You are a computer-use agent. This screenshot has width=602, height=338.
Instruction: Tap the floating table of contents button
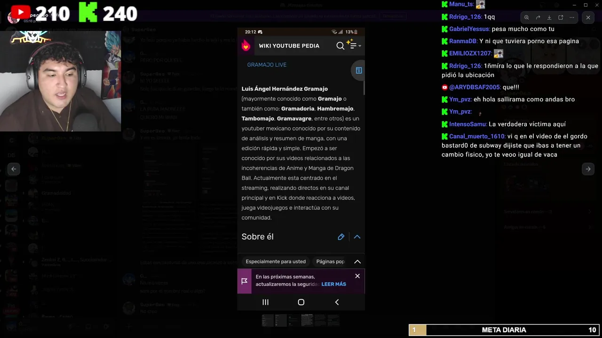tap(359, 70)
